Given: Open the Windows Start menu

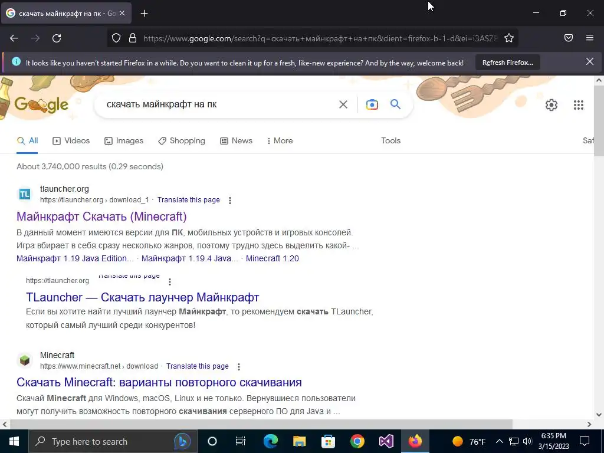Looking at the screenshot, I should 14,441.
